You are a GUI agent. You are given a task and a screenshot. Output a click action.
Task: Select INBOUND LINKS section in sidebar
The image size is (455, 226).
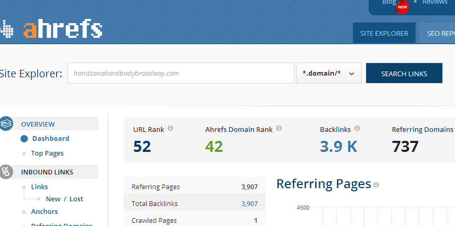coord(47,172)
